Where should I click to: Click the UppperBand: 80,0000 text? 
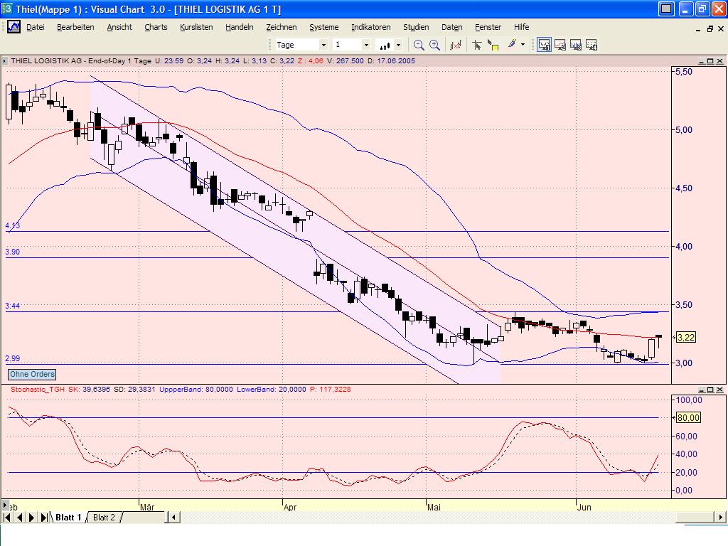[196, 389]
